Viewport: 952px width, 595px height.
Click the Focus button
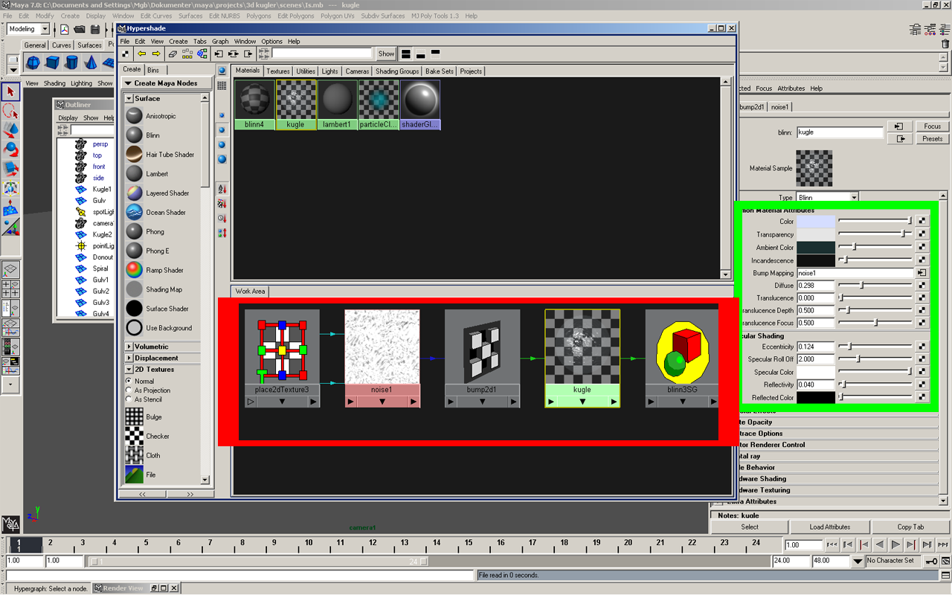[933, 126]
